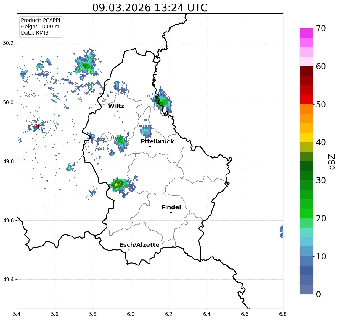Click the Ettelbruck station cross marker
Viewport: 339px width, 320px height.
point(150,146)
